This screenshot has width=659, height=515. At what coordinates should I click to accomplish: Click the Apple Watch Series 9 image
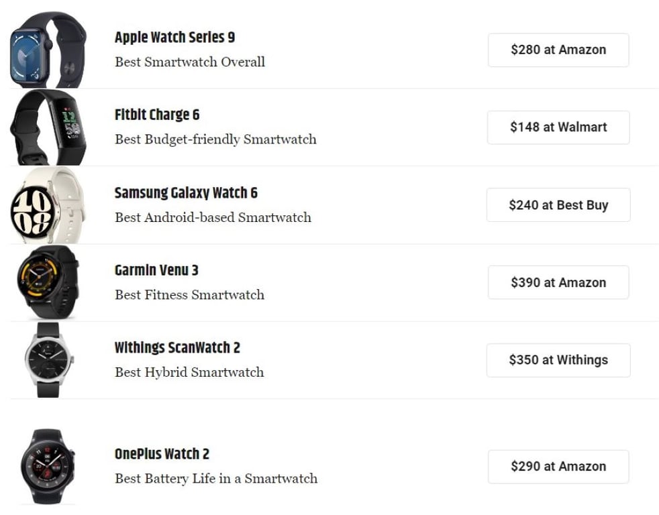[x=48, y=50]
